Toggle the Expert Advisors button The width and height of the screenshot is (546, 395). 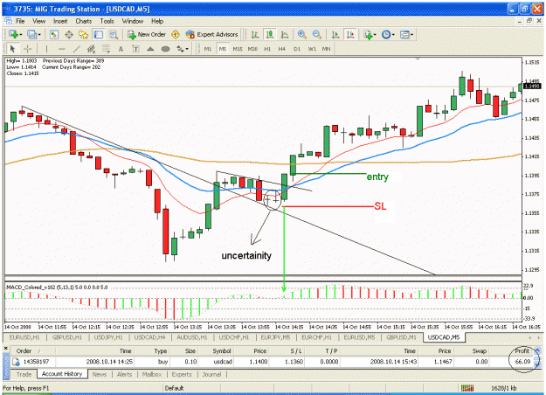coord(211,34)
